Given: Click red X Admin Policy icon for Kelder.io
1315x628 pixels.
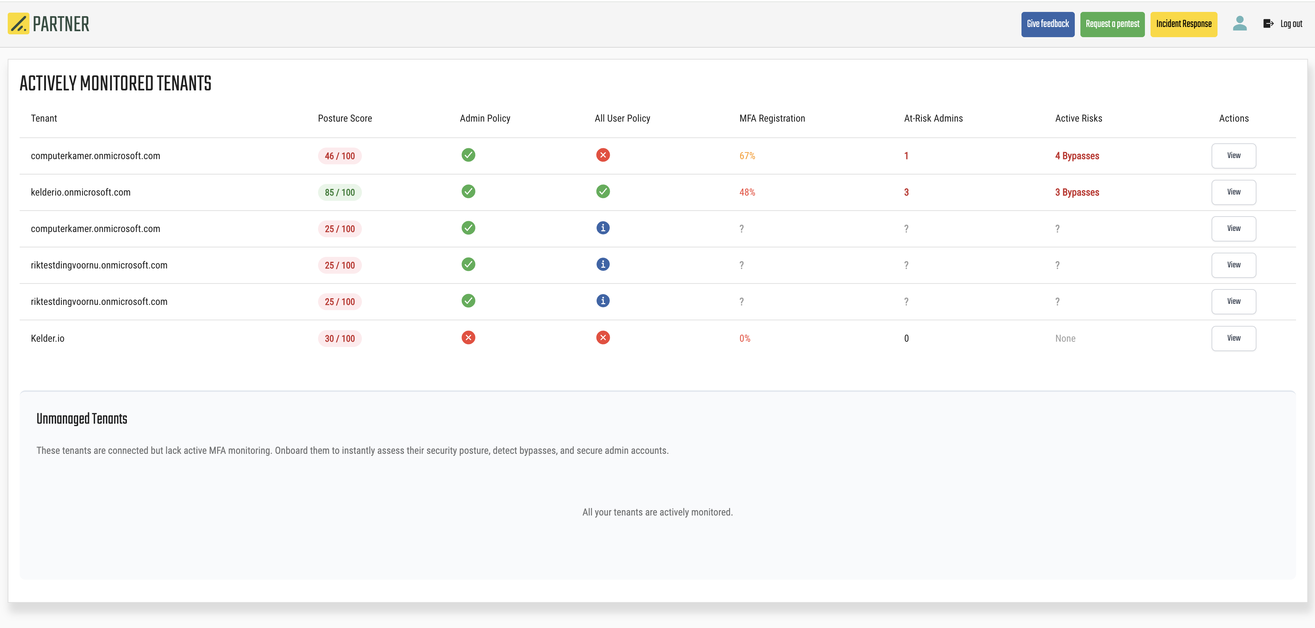Looking at the screenshot, I should [x=468, y=338].
